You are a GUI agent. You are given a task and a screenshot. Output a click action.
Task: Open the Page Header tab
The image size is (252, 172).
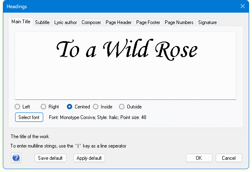point(119,22)
